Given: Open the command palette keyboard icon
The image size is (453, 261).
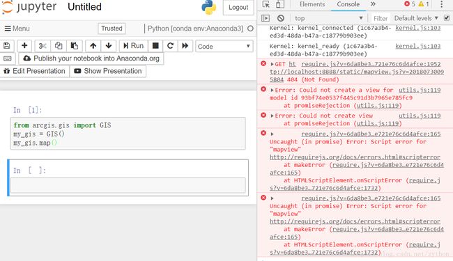Looking at the screenshot, I should (x=8, y=58).
